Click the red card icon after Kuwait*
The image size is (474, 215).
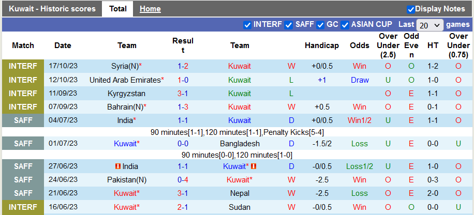(x=254, y=166)
